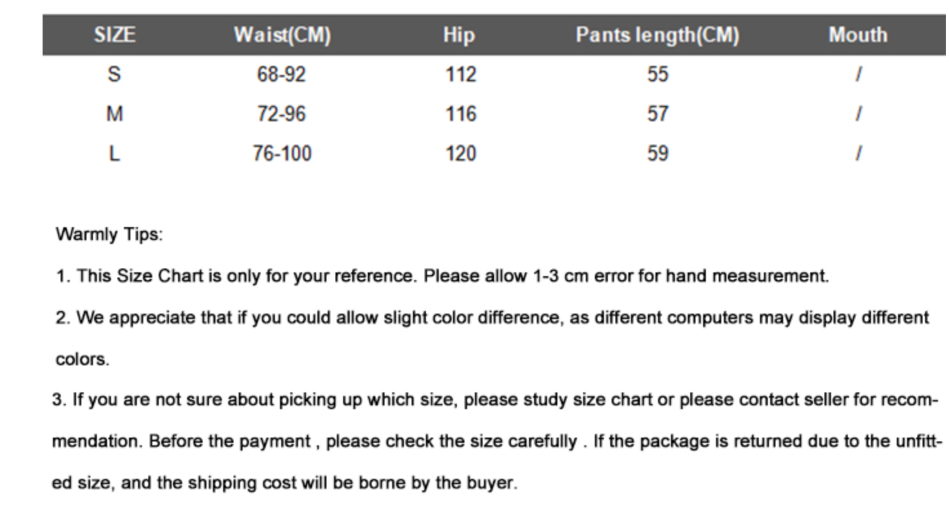Select the tip about hand measurement error
This screenshot has width=949, height=506.
pos(442,276)
